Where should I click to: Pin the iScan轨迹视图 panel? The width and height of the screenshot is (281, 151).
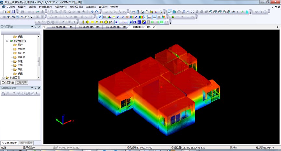point(36,88)
